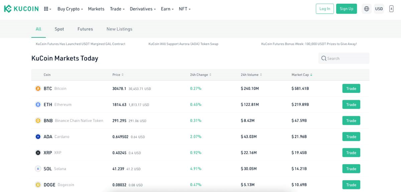Open the Aurora Token Swap announcement
401x192 pixels.
coord(183,44)
